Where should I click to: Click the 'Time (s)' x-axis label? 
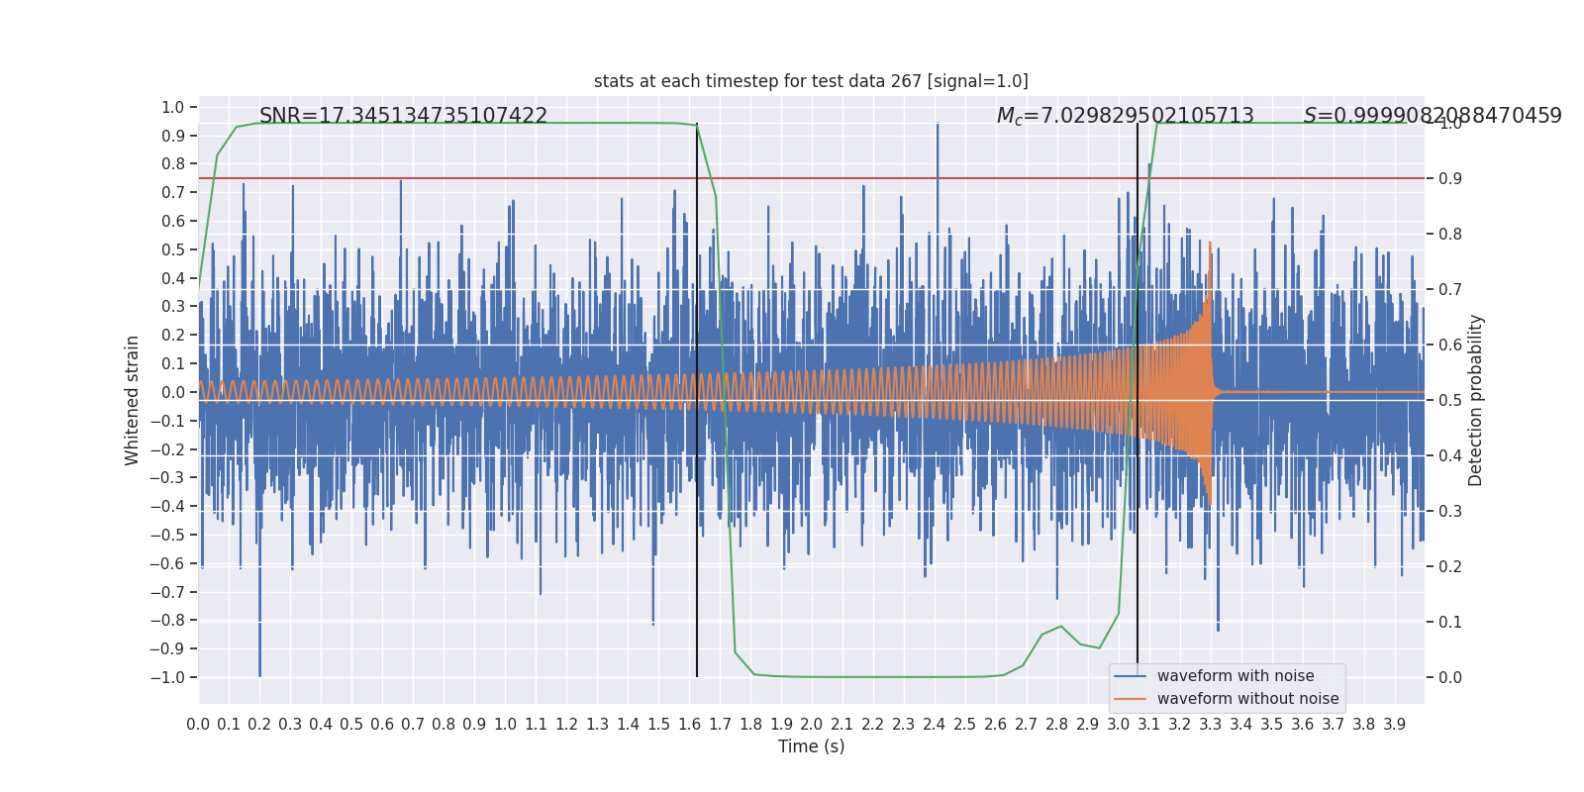(811, 746)
